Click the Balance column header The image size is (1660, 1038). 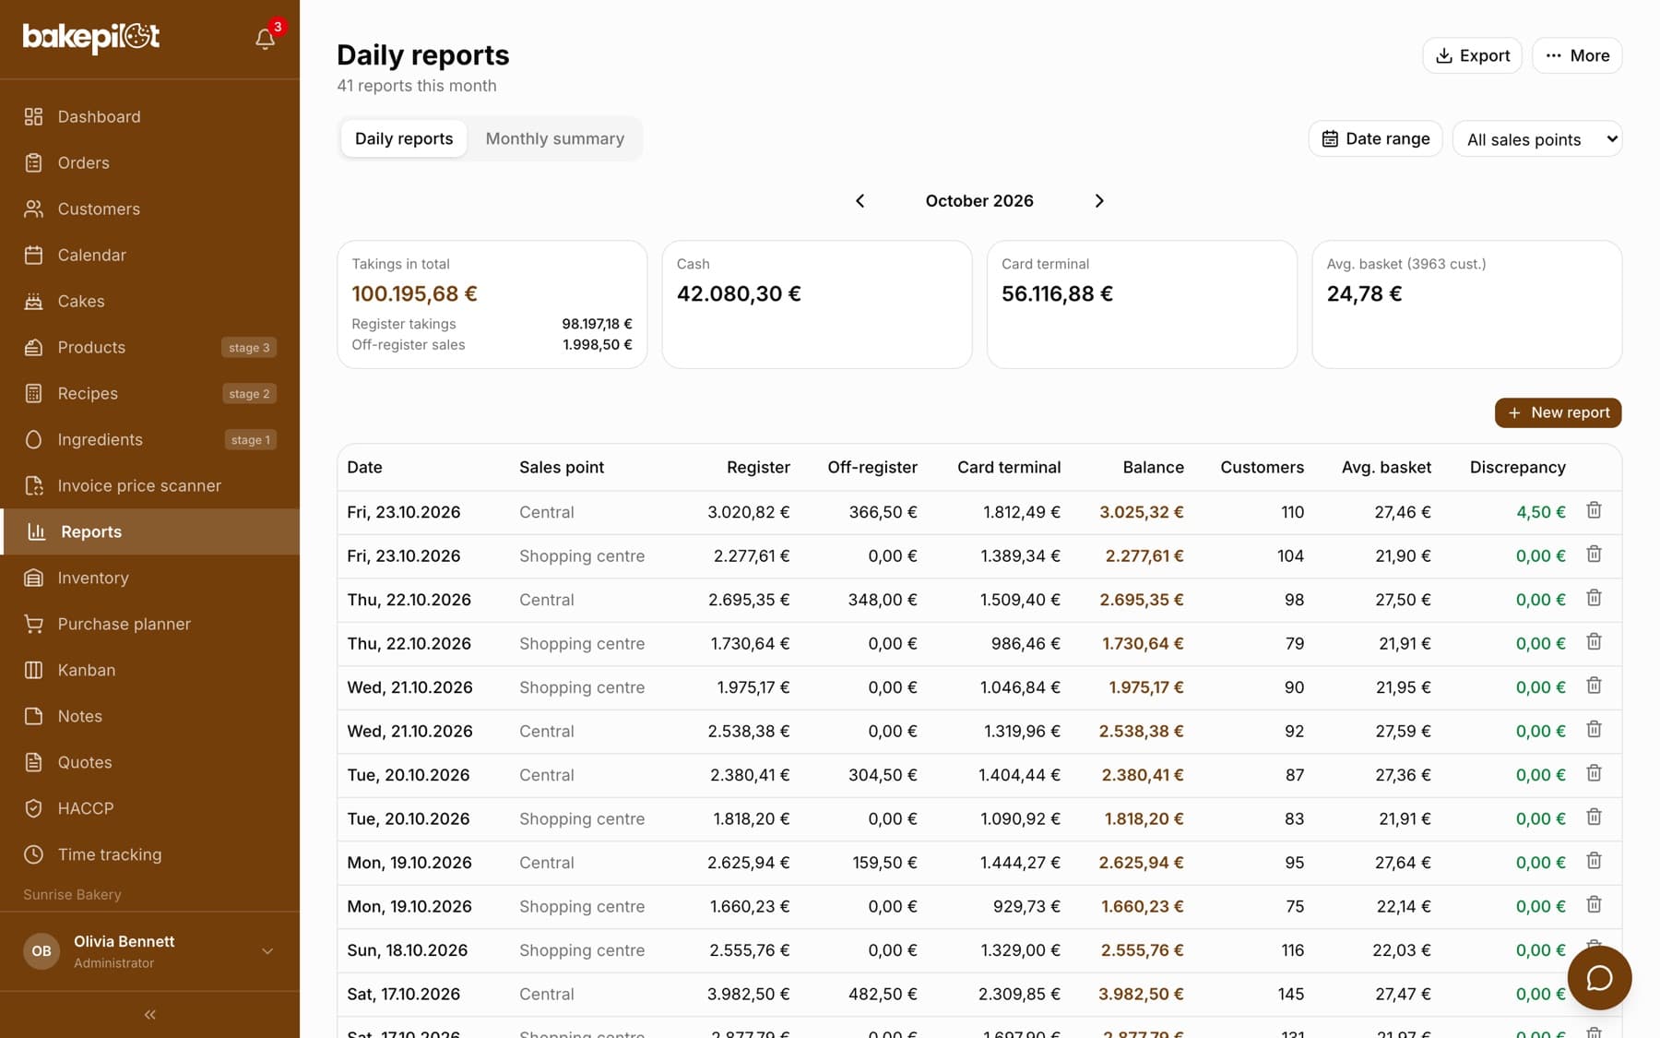(1153, 467)
